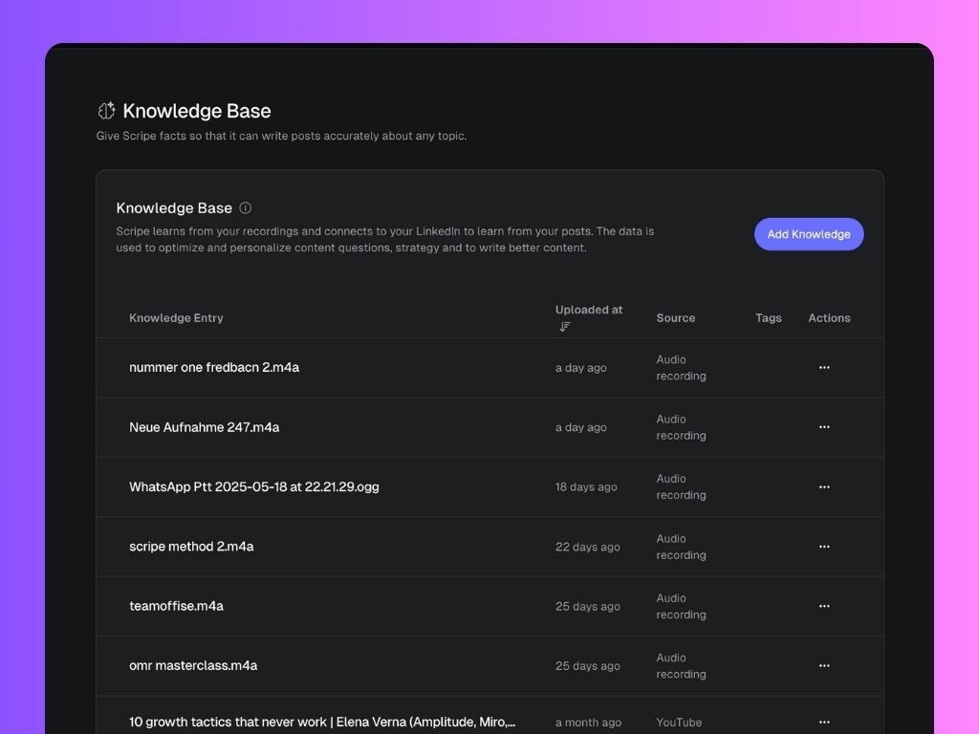Click the Knowledge Entry column header

click(x=176, y=317)
